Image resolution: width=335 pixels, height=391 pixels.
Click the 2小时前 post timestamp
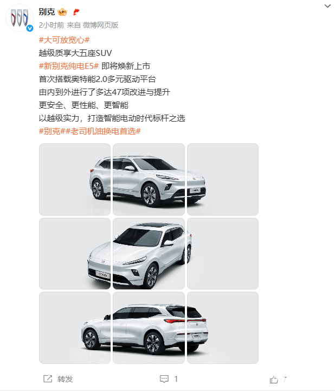click(x=51, y=25)
